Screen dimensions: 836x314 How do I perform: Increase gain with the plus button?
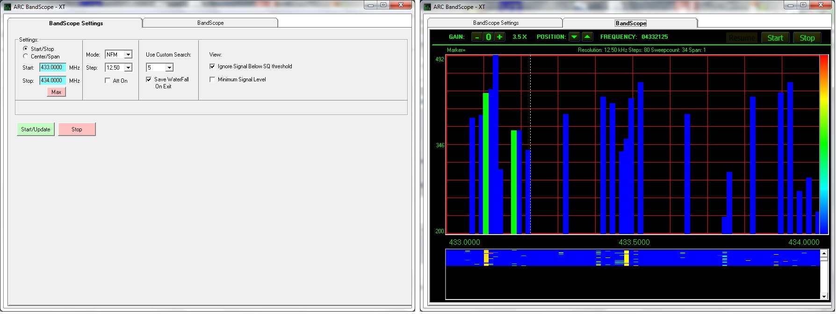pyautogui.click(x=500, y=37)
